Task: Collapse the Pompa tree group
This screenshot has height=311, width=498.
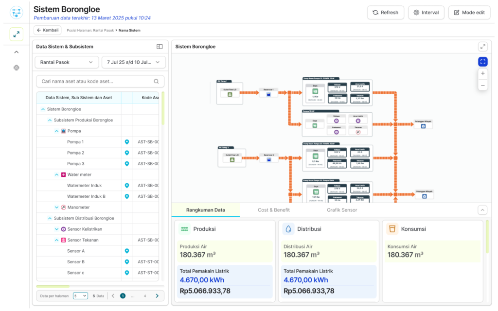Action: coord(56,131)
